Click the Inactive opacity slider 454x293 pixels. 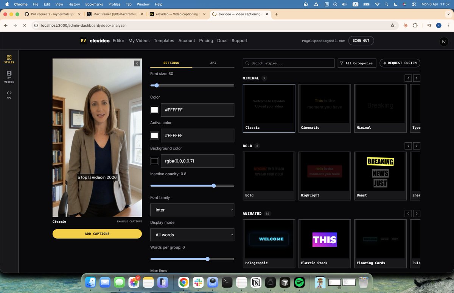[192, 186]
